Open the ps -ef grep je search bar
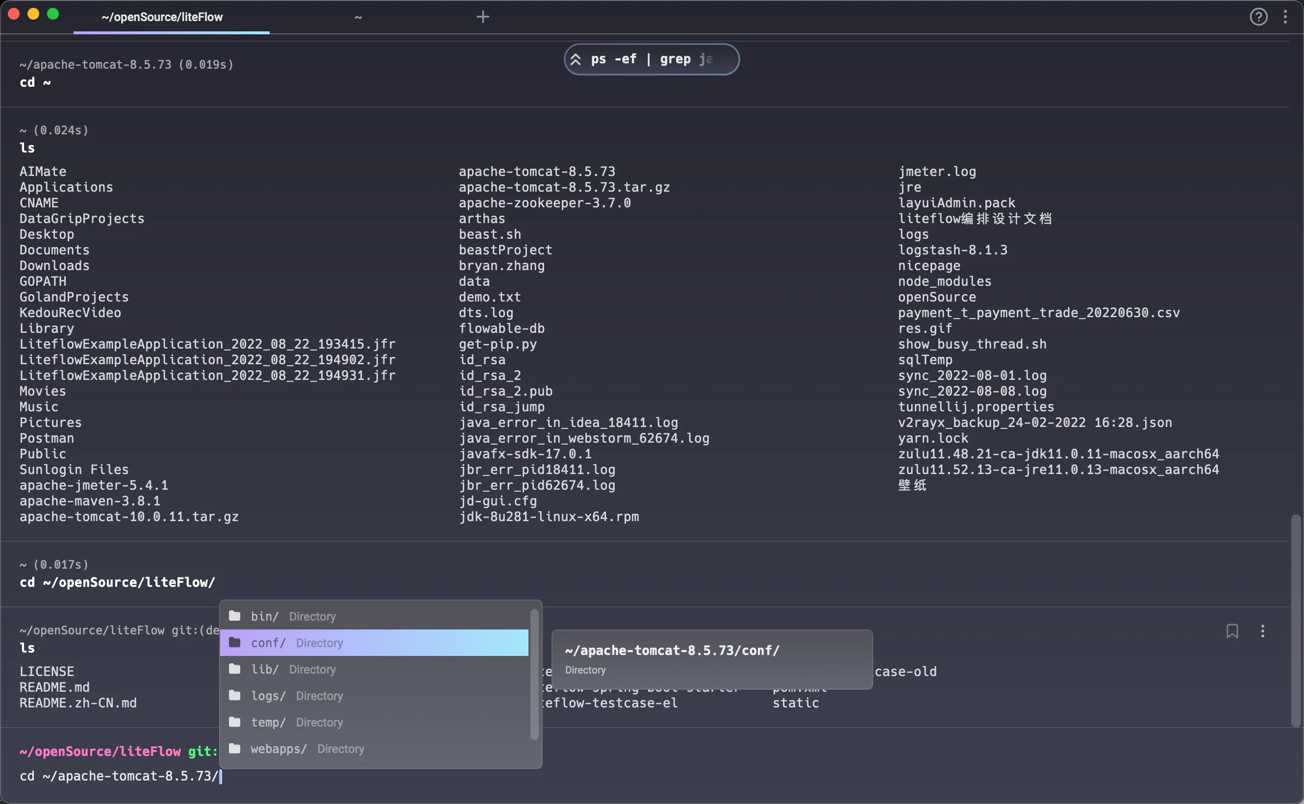Screen dimensions: 1304x804 652,58
